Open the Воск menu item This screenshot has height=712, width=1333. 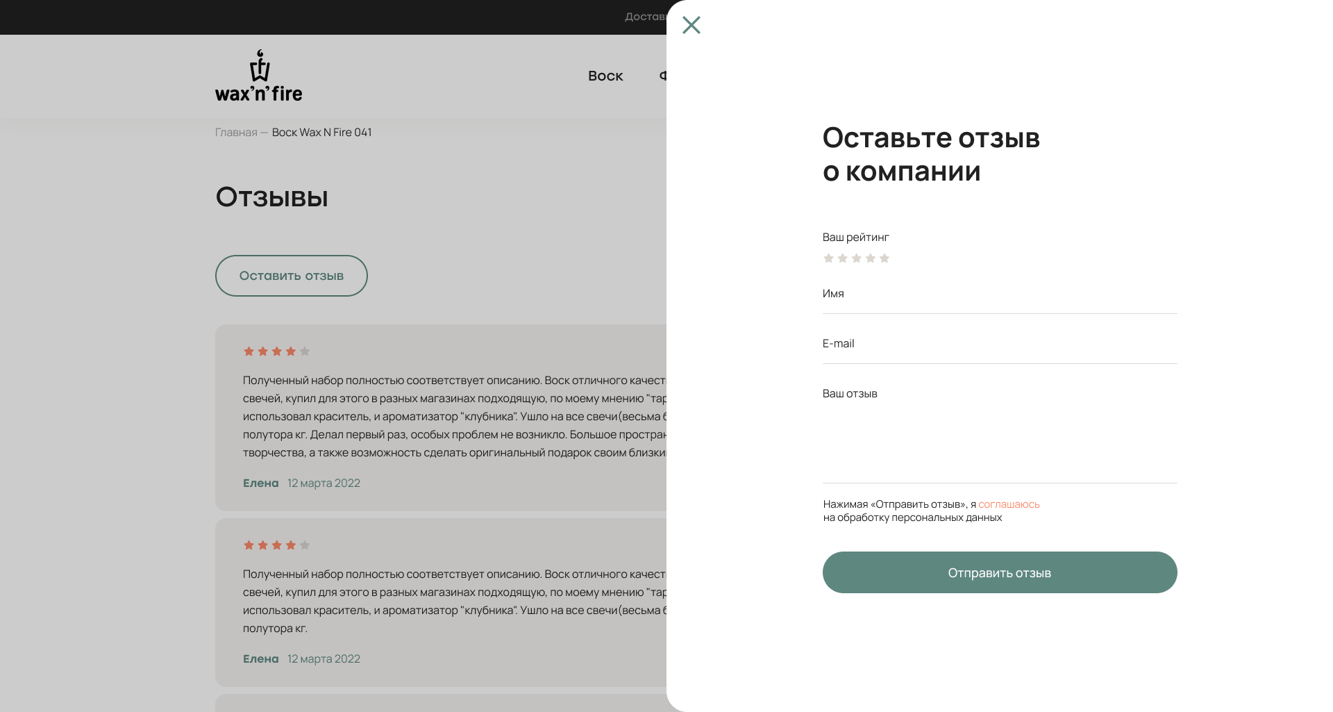(605, 76)
